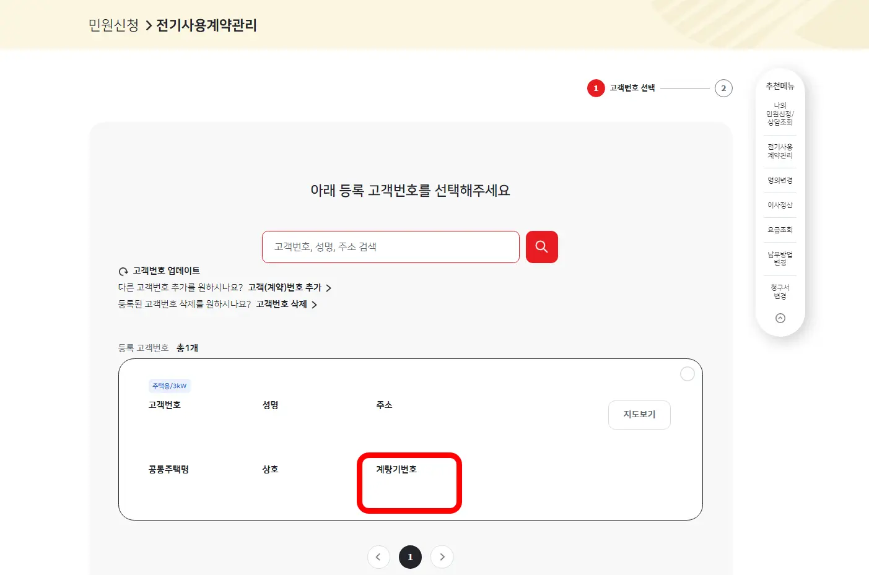Open 전기사용계약관리 from the sidebar
Screen dimensions: 869x575
780,150
